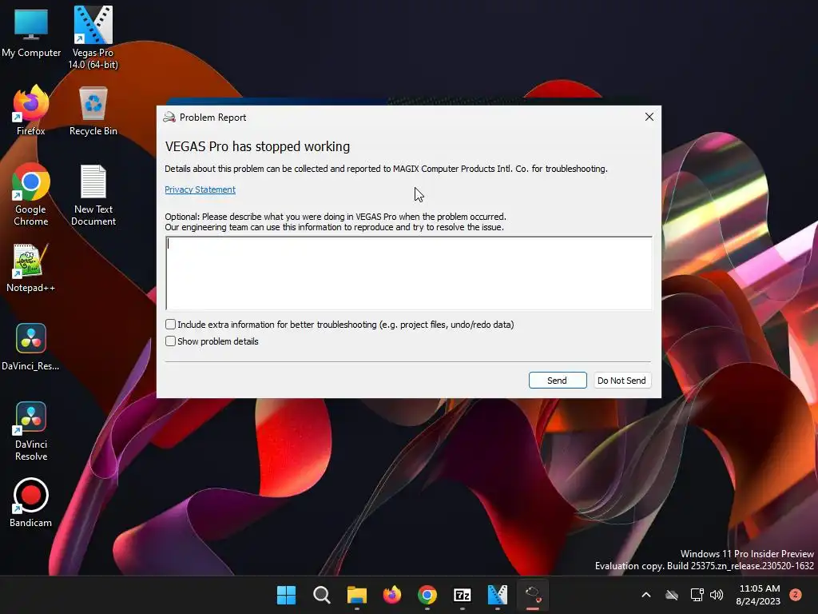
Task: Open Notepad++ desktop shortcut
Action: pyautogui.click(x=31, y=269)
